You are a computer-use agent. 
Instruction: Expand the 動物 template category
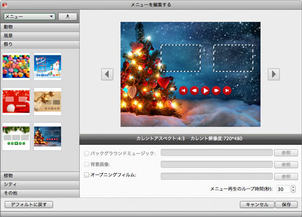point(40,27)
